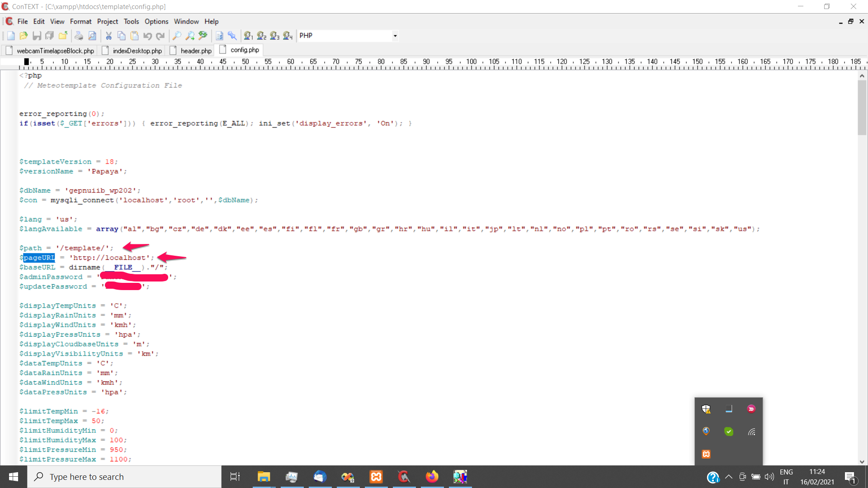The image size is (868, 488).
Task: Open a file using the toolbar icon
Action: coord(24,36)
